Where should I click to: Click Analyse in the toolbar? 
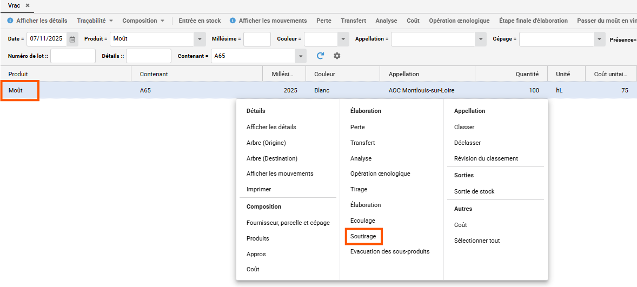click(386, 21)
